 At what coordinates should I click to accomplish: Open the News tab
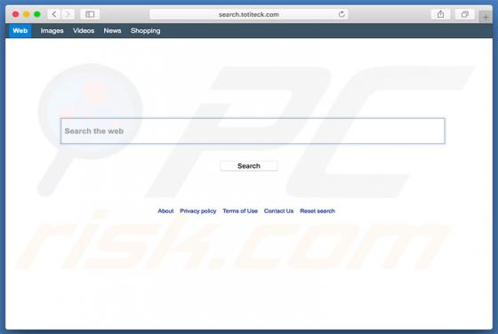coord(112,31)
